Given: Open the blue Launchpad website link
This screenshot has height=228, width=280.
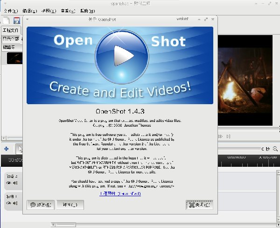Looking at the screenshot, I should pos(120,193).
